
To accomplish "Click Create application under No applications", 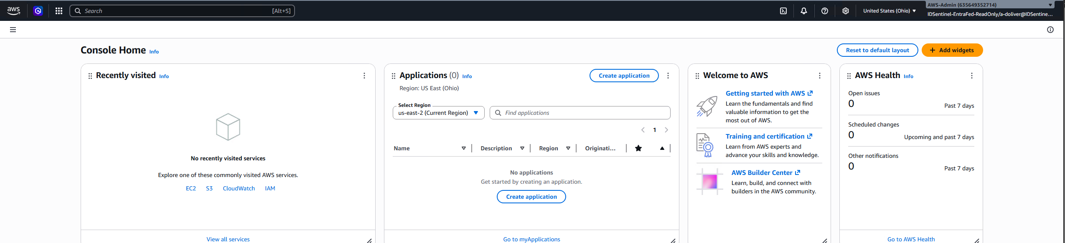I will pyautogui.click(x=531, y=197).
